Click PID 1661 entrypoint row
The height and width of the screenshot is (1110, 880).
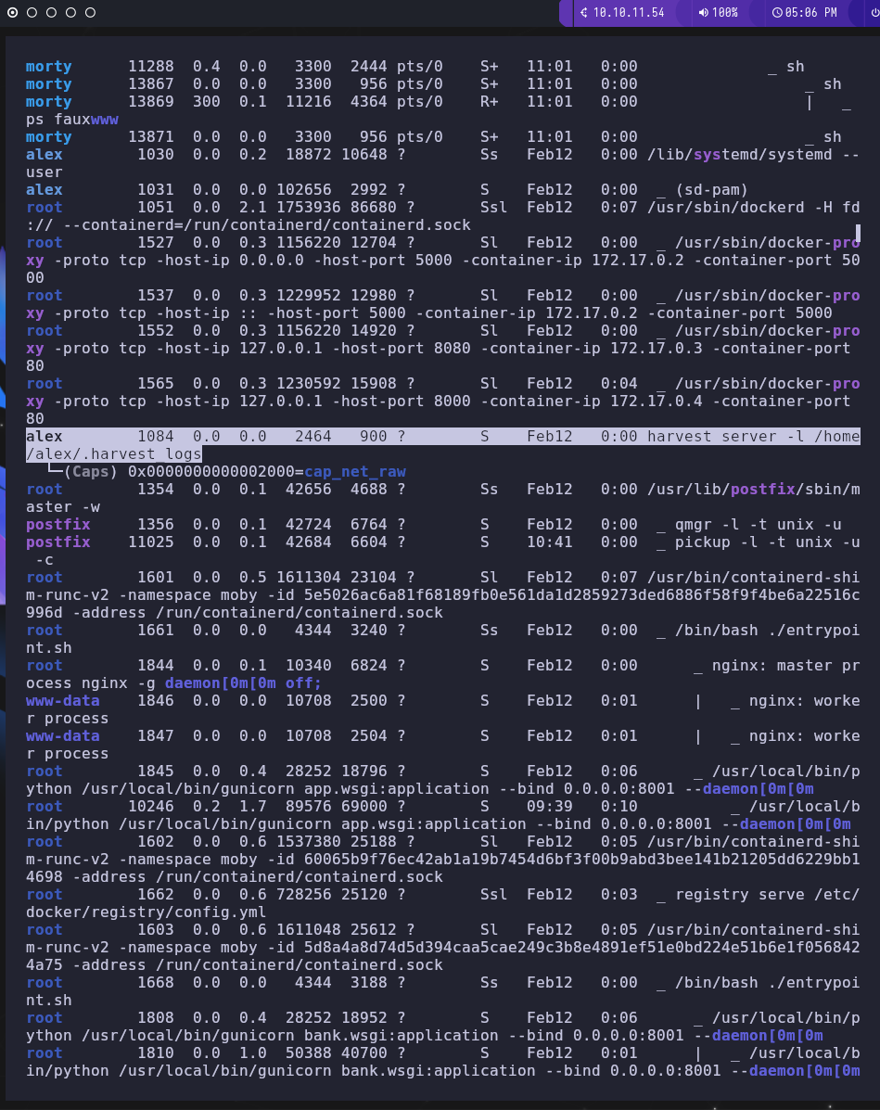pos(156,630)
